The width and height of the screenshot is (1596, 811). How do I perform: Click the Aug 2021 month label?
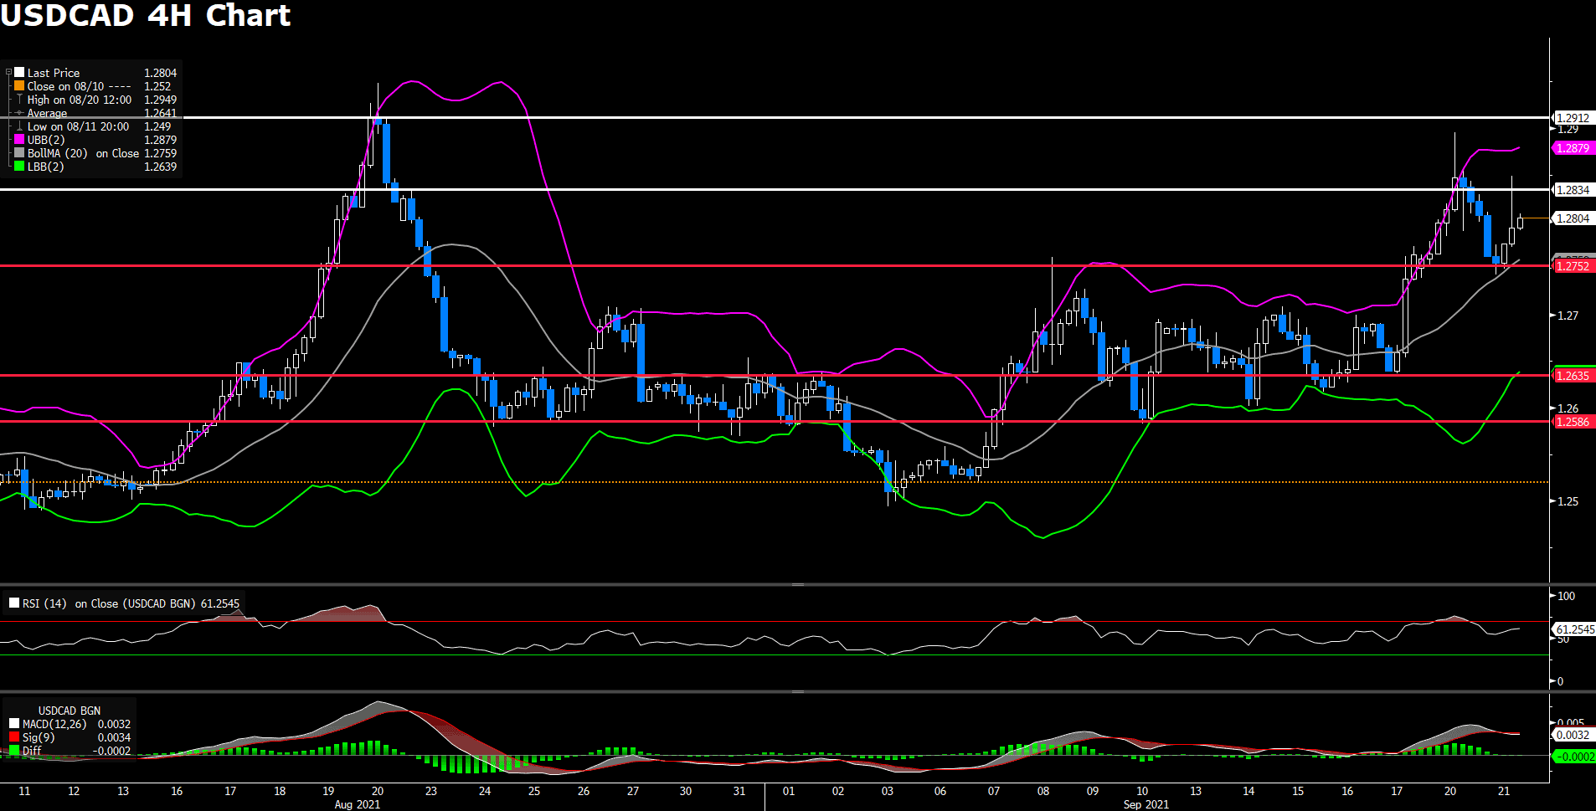(357, 804)
